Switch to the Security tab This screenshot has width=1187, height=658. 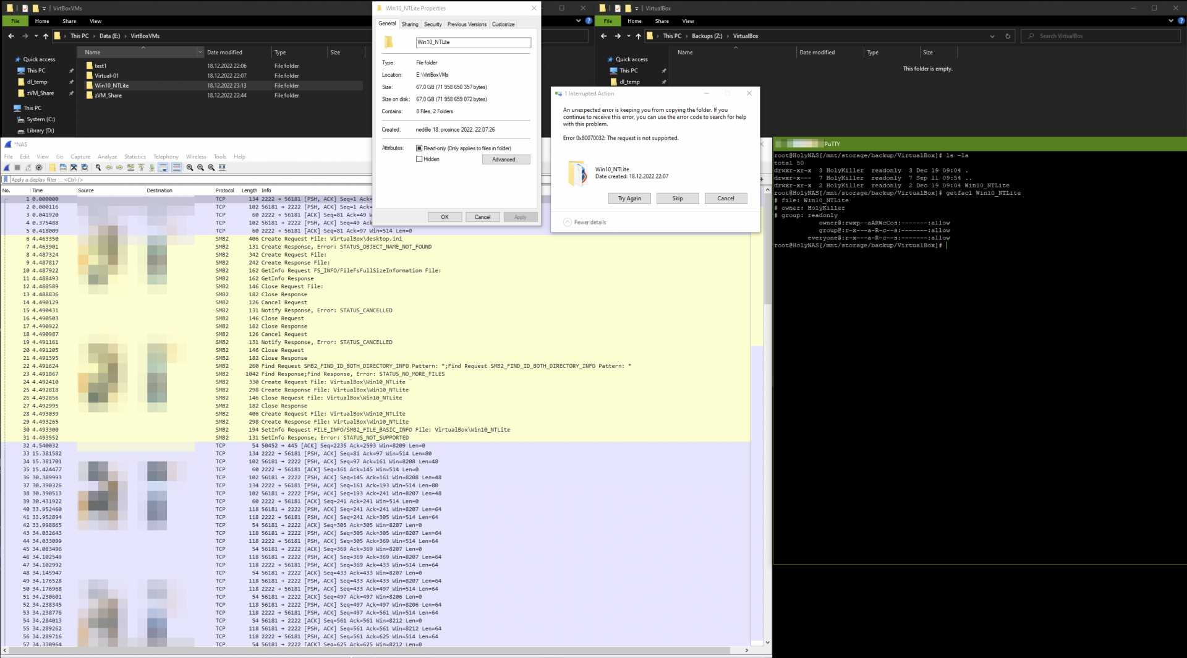click(433, 24)
